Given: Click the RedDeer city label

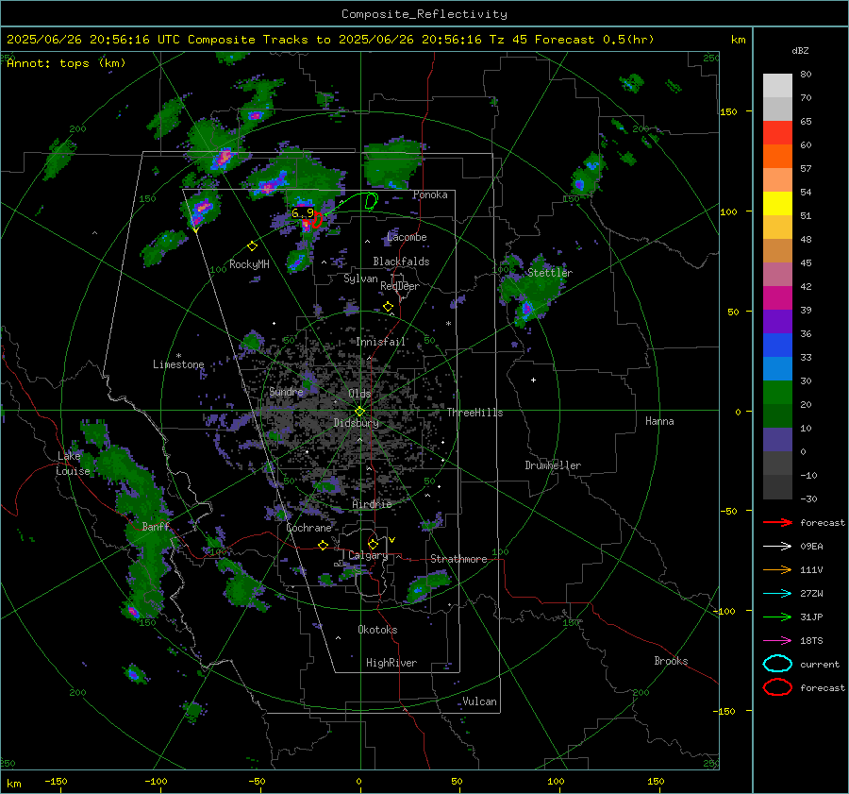Looking at the screenshot, I should (x=400, y=286).
